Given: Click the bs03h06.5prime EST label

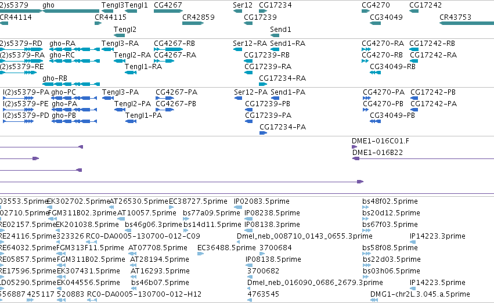Looking at the screenshot, I should (x=392, y=271).
